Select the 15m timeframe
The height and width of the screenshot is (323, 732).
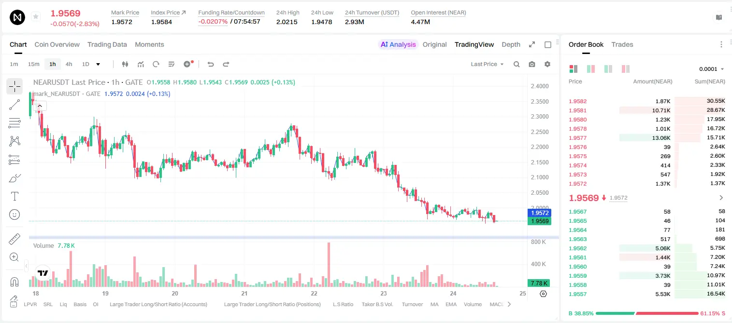33,64
